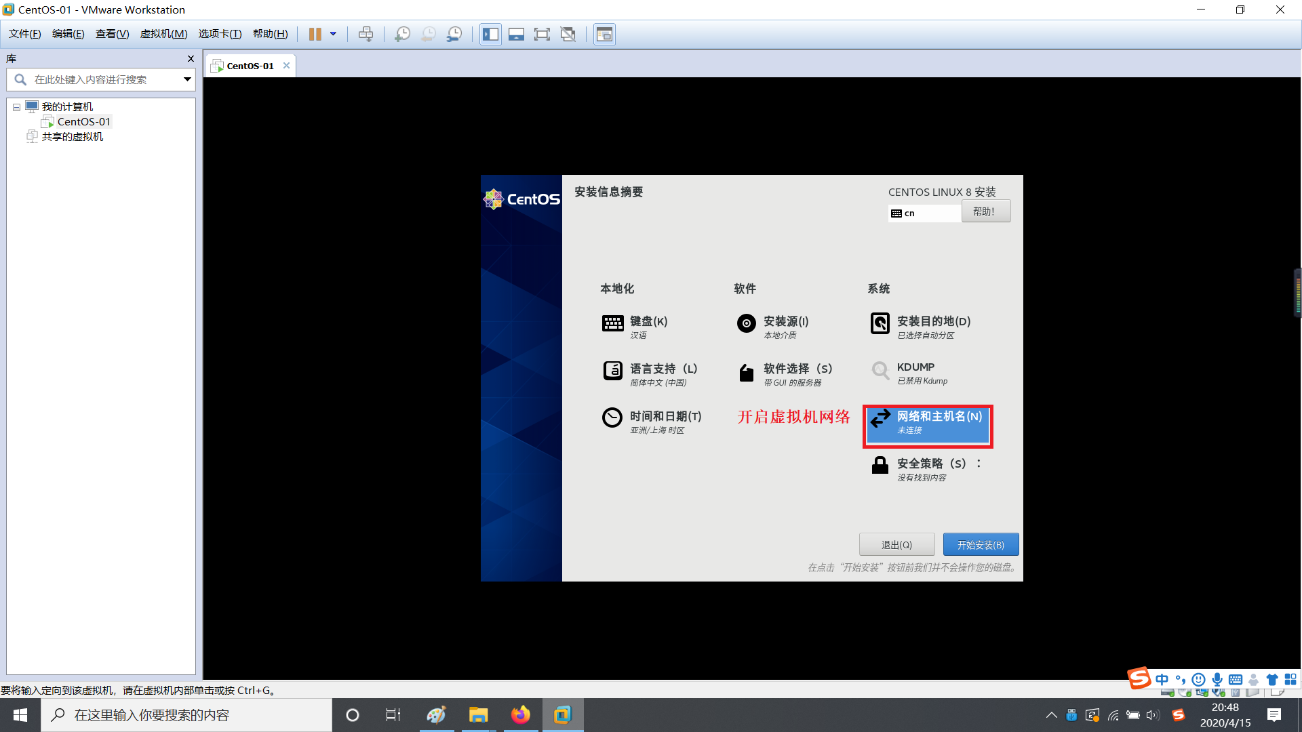Open the Sogou skin shirt icon

click(1272, 679)
